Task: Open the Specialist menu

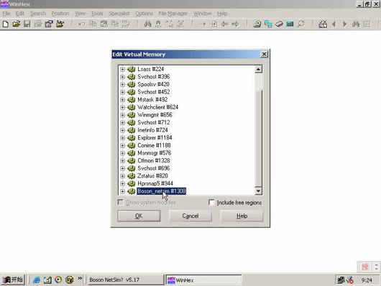Action: click(119, 14)
